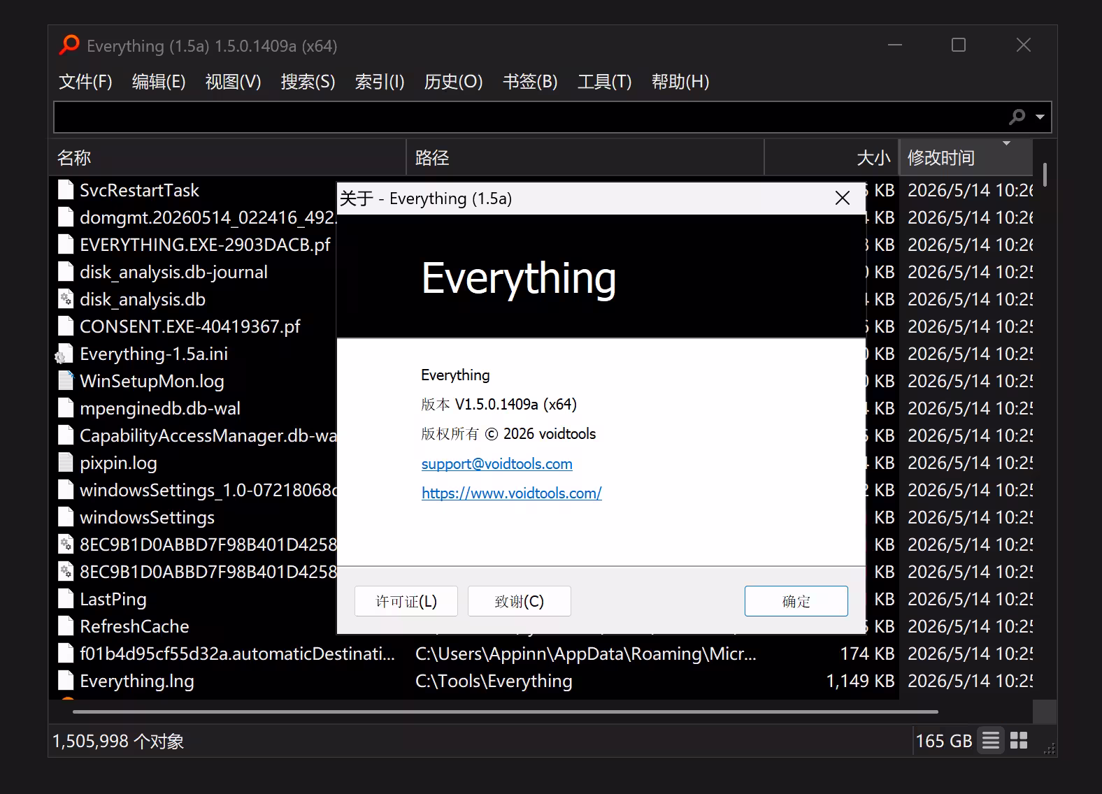Click file icon of mpenginedb.db-wal
This screenshot has height=794, width=1102.
[65, 408]
